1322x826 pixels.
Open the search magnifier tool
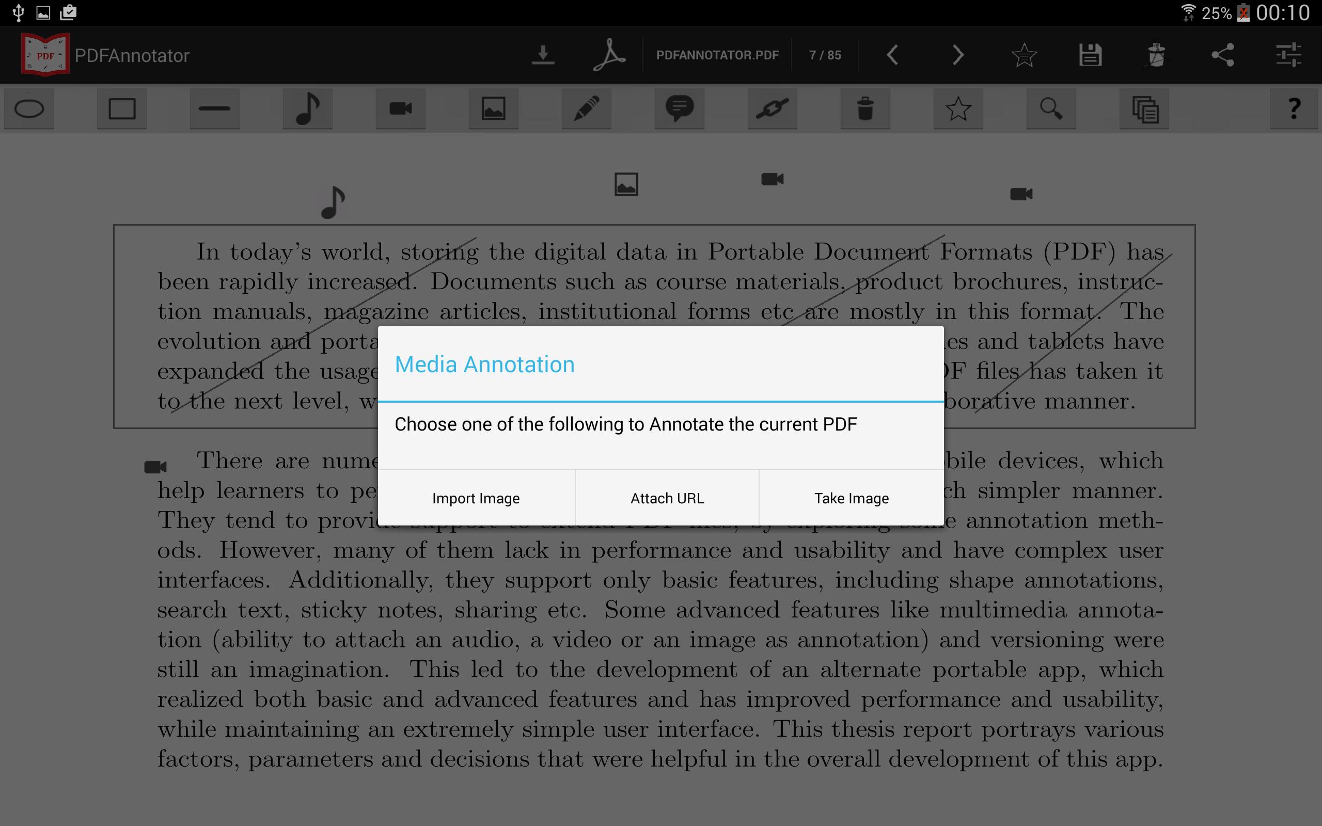1050,109
